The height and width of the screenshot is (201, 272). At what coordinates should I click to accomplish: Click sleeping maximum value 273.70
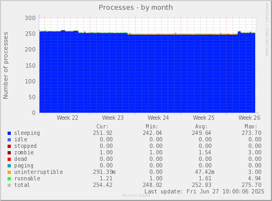[x=251, y=133]
